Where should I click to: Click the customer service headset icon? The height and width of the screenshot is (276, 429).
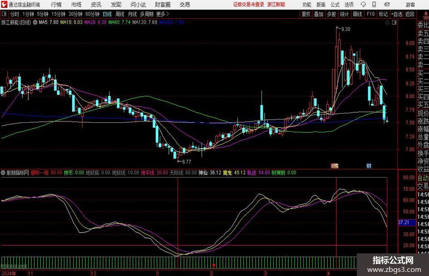[x=363, y=5]
